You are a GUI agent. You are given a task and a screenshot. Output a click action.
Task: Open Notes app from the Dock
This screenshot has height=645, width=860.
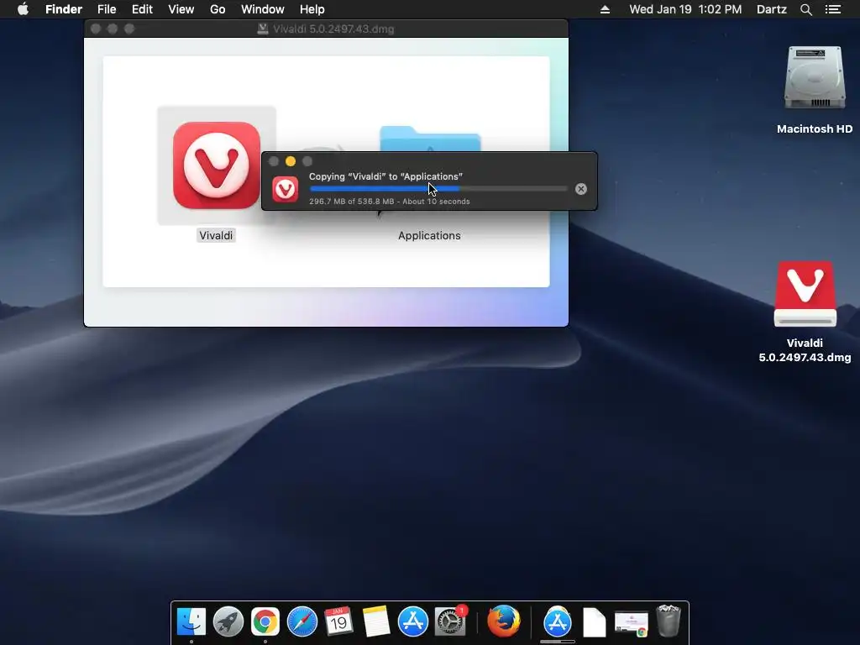pyautogui.click(x=375, y=621)
